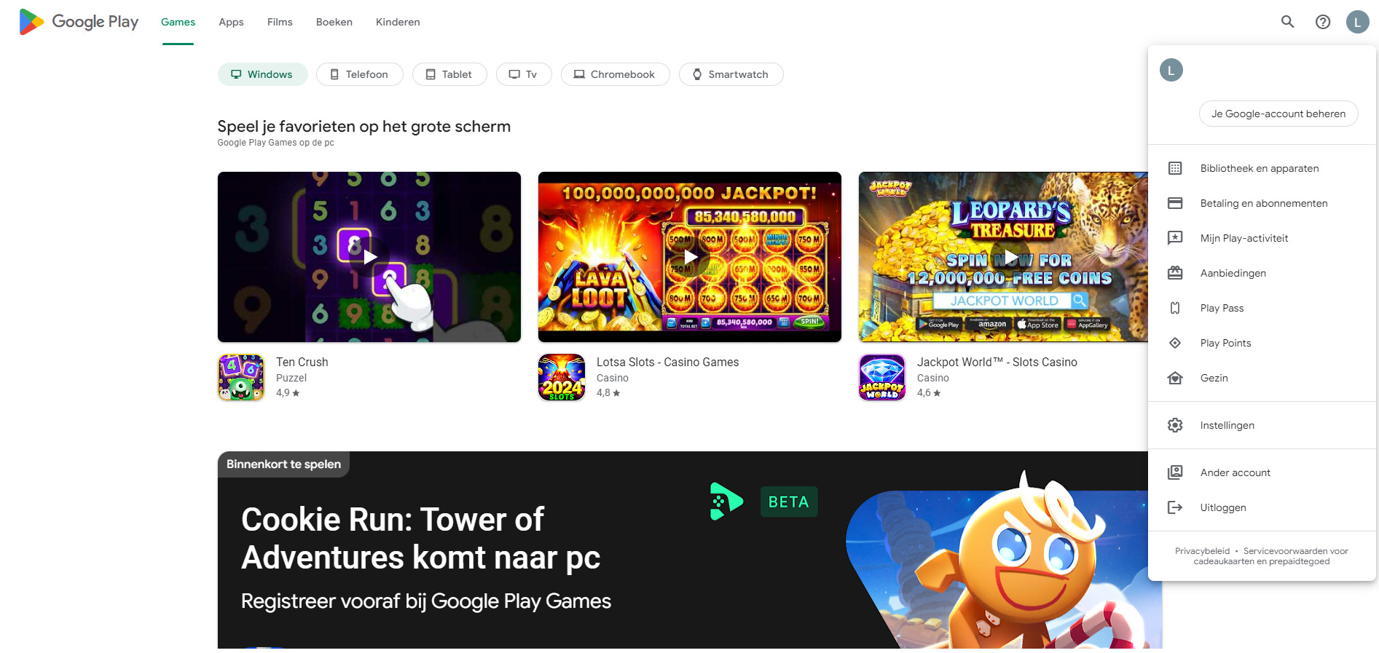Screen dimensions: 1379x653
Task: Select the Smartwatch device filter chip
Action: (x=731, y=74)
